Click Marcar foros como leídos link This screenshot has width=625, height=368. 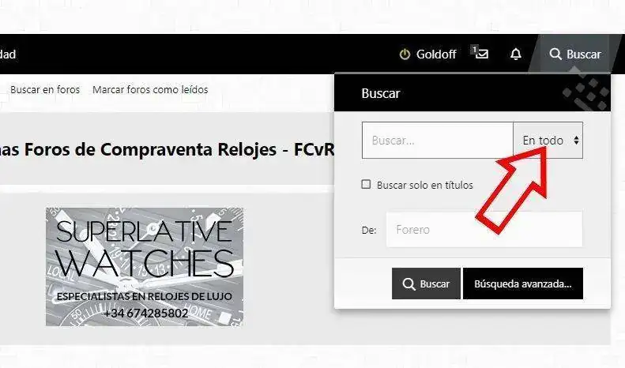pyautogui.click(x=150, y=89)
